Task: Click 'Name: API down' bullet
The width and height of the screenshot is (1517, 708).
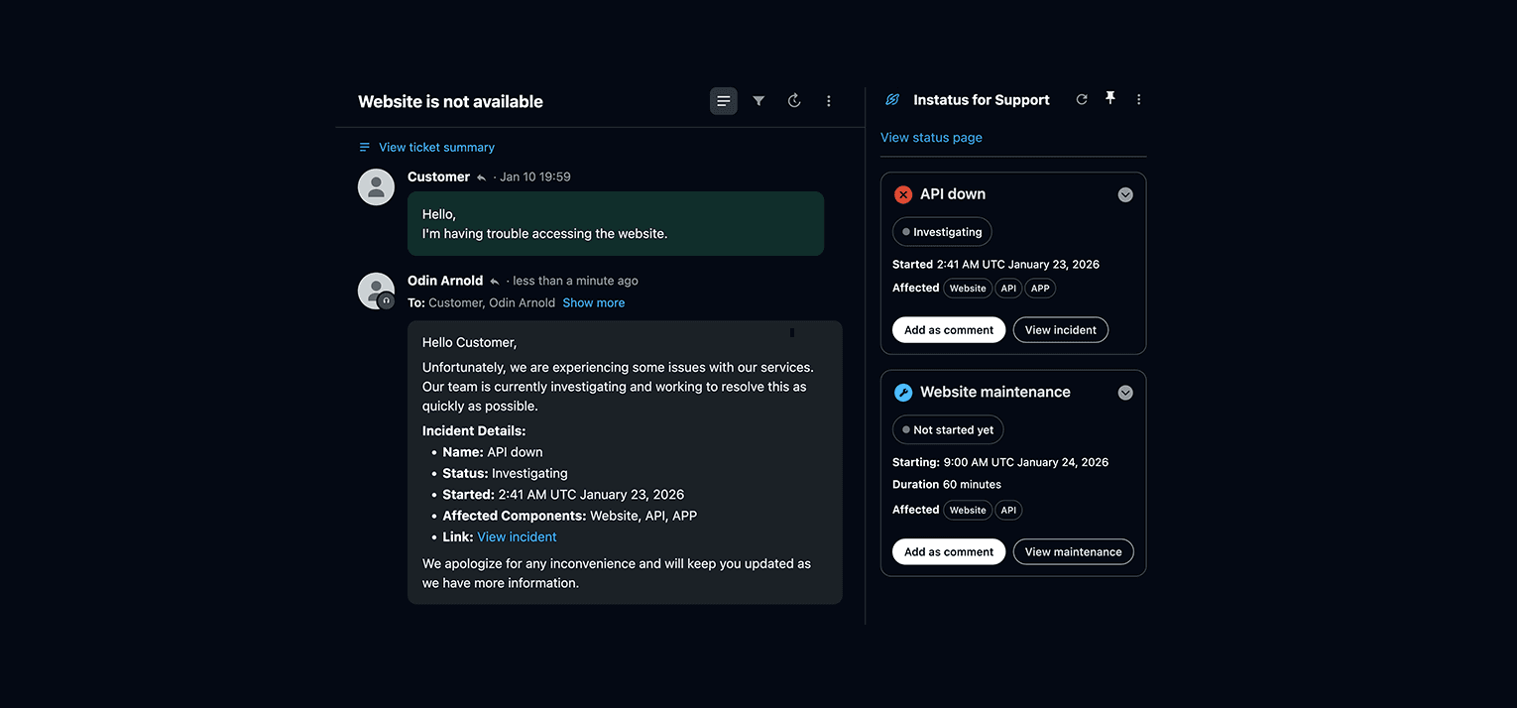Action: pyautogui.click(x=493, y=452)
